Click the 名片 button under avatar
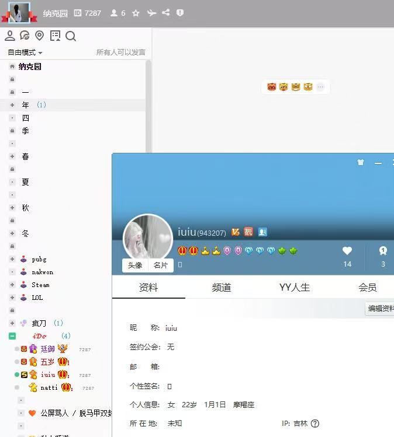This screenshot has height=437, width=394. click(161, 265)
